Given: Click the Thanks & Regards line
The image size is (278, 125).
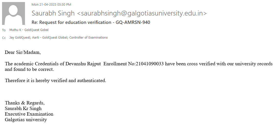Looking at the screenshot, I should [x=25, y=103].
